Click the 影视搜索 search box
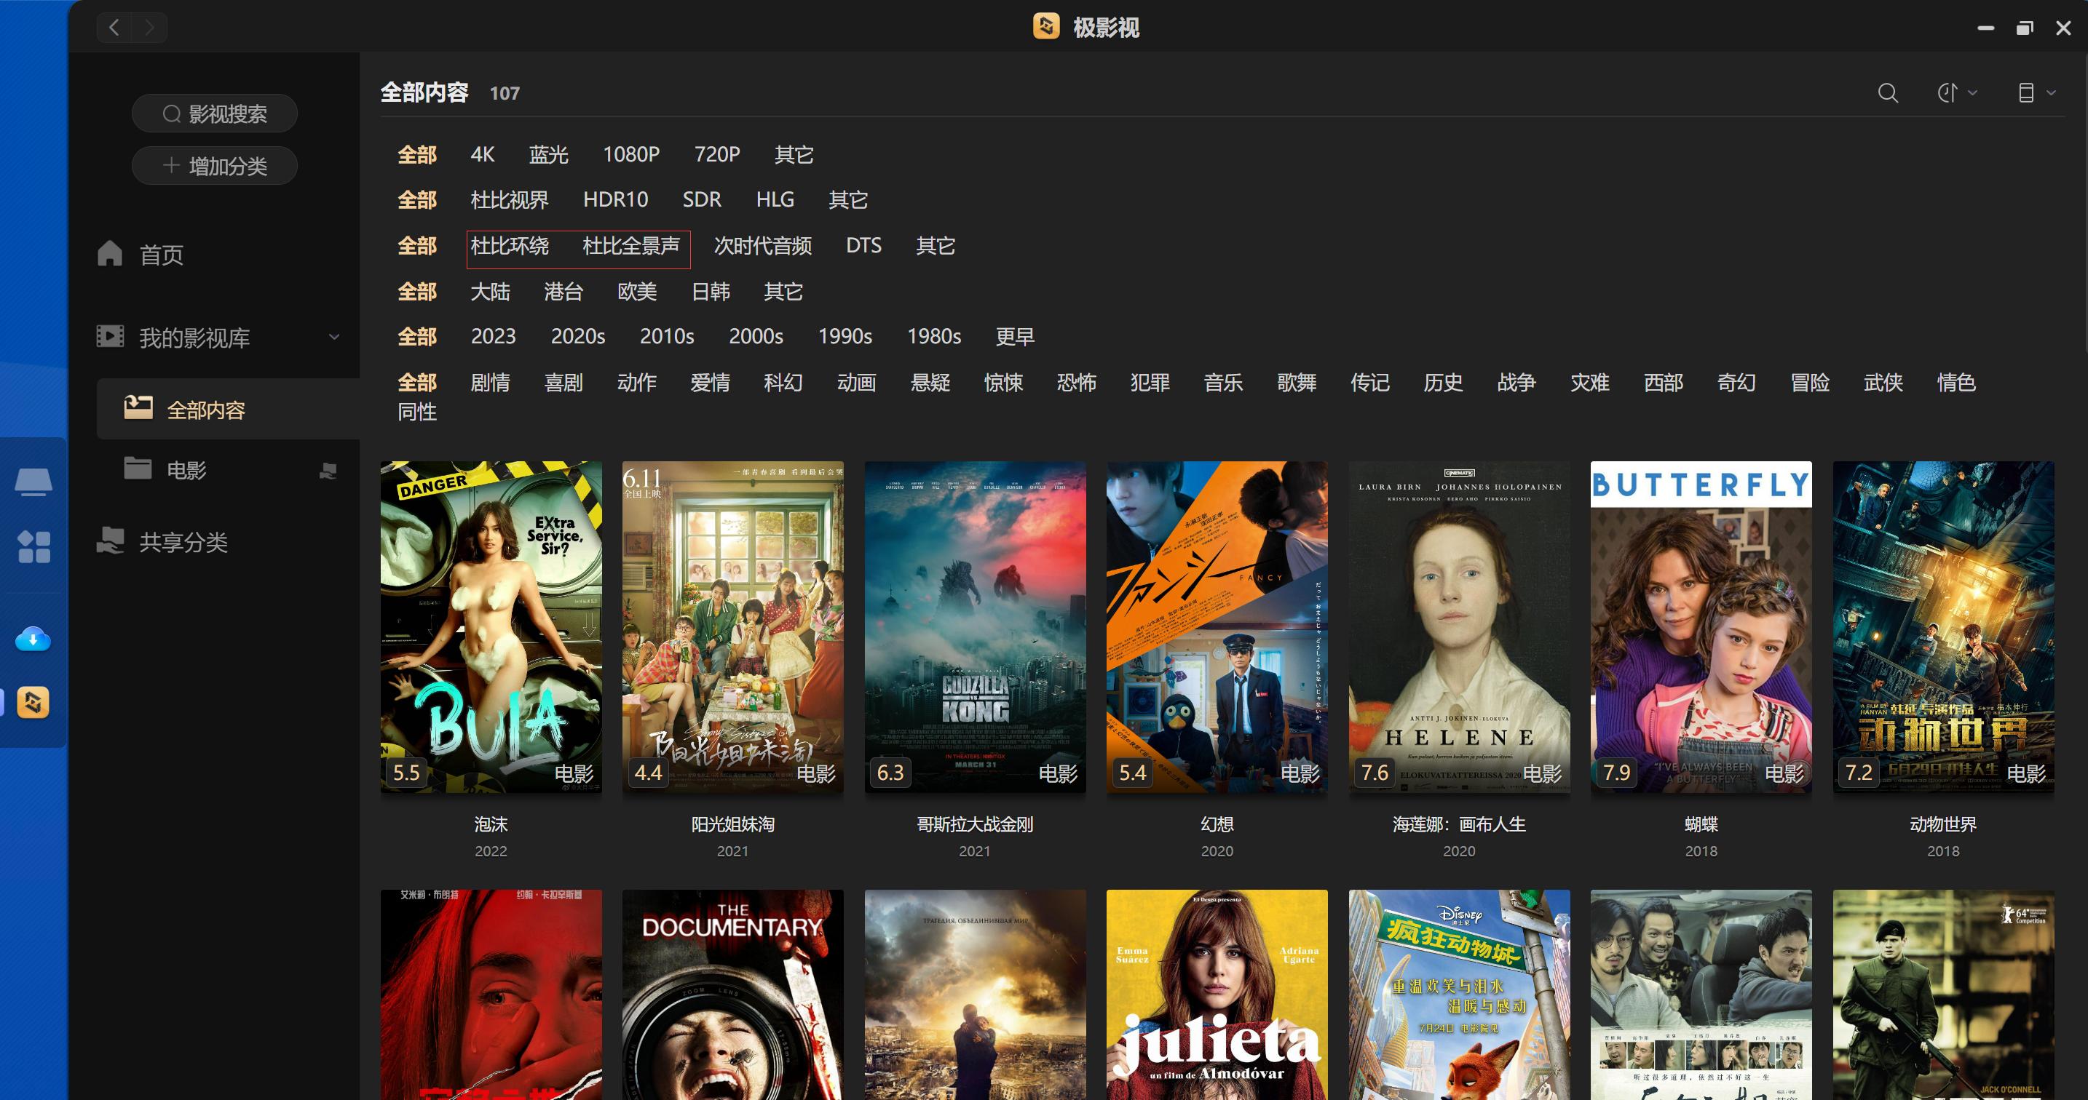 (215, 113)
